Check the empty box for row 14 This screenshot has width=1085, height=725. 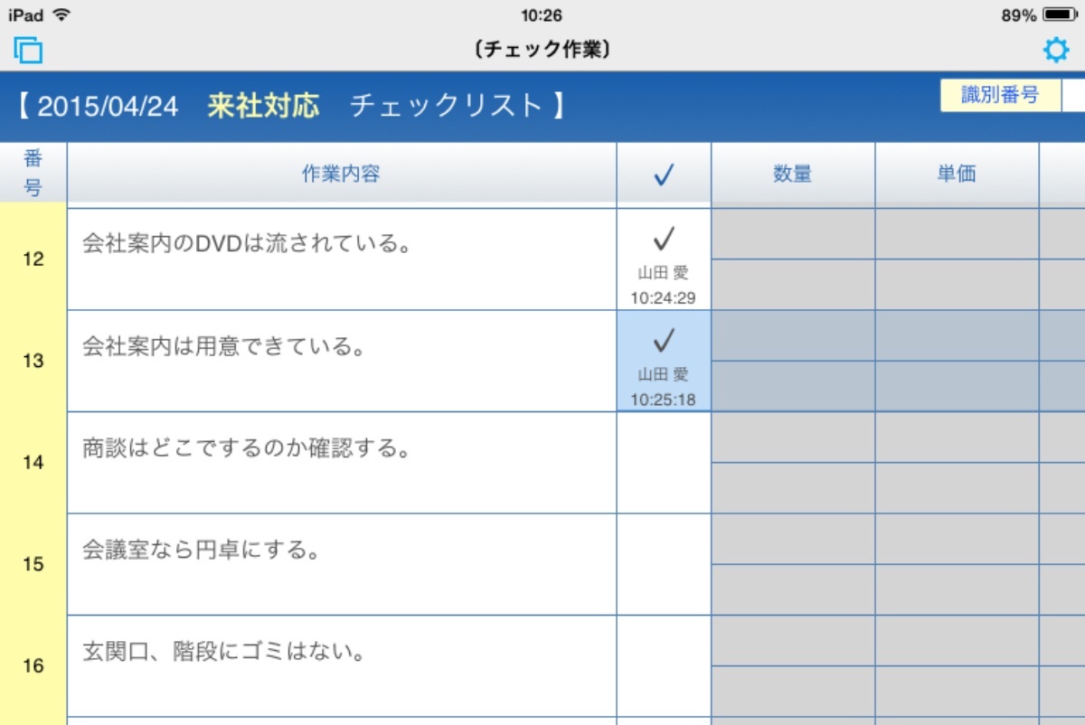[664, 463]
